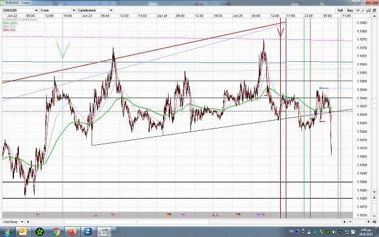Viewport: 379px width, 237px height.
Task: Click the price scale up arrow
Action: pos(374,16)
